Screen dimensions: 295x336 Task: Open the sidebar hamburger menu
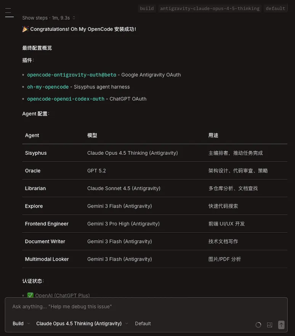pyautogui.click(x=9, y=13)
